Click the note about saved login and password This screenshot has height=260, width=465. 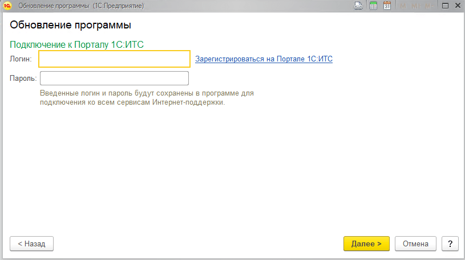147,98
